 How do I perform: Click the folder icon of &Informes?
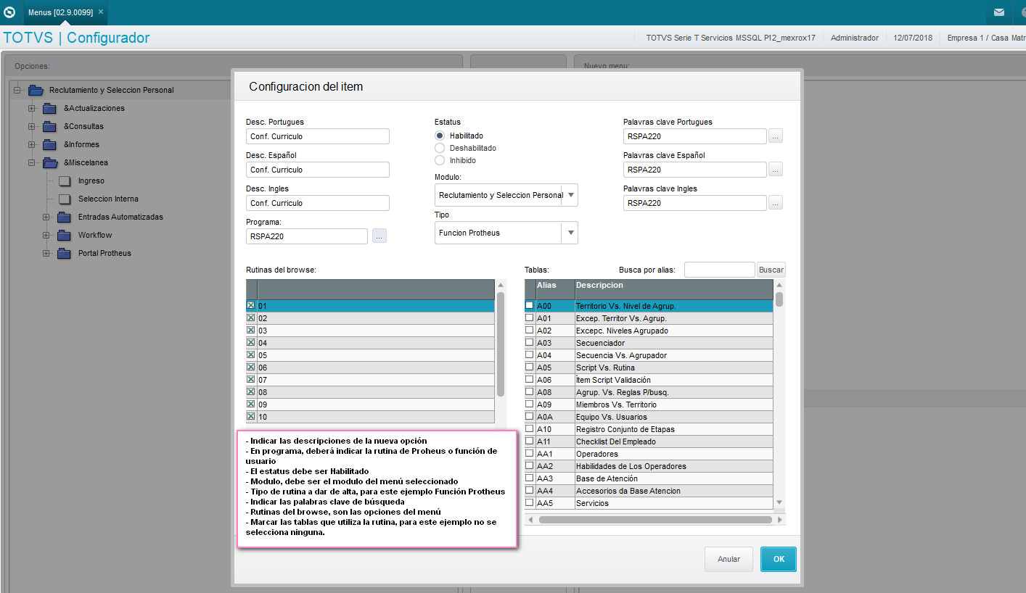pyautogui.click(x=49, y=144)
